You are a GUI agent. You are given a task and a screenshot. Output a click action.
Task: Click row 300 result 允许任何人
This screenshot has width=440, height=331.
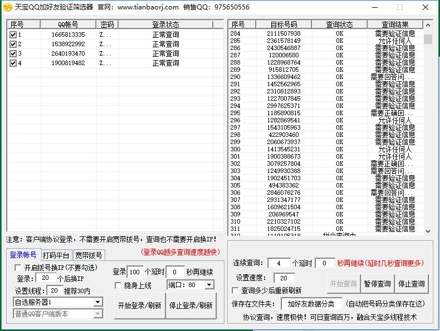tap(395, 150)
